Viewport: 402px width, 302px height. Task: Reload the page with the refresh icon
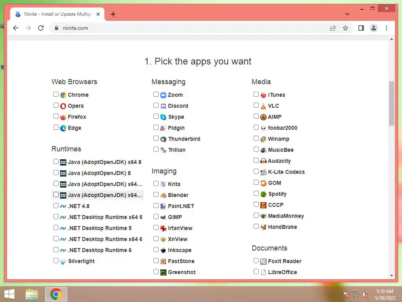pyautogui.click(x=41, y=28)
